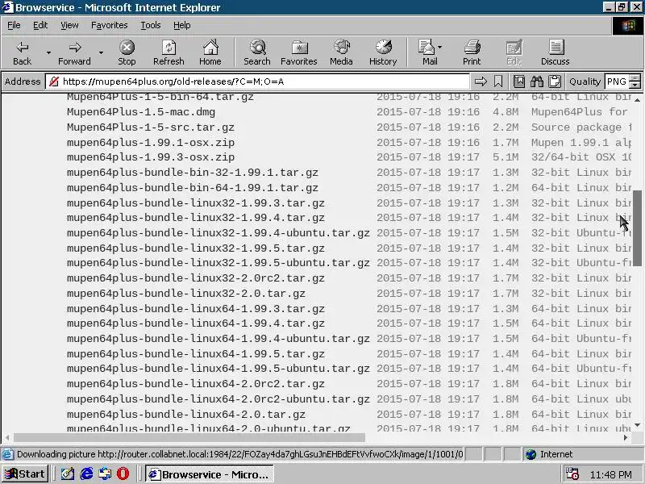
Task: Go to the Home page
Action: click(x=210, y=52)
